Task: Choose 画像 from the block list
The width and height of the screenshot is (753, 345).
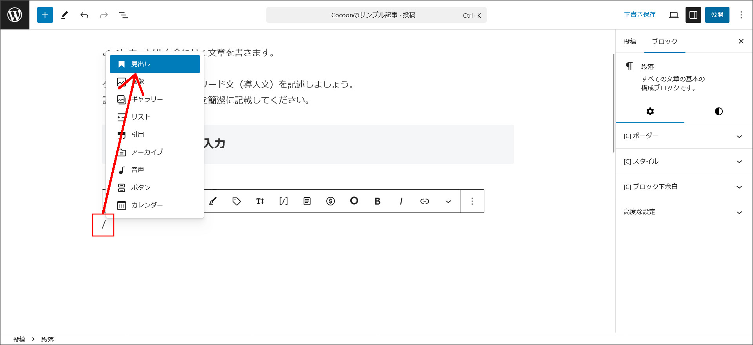Action: [155, 82]
